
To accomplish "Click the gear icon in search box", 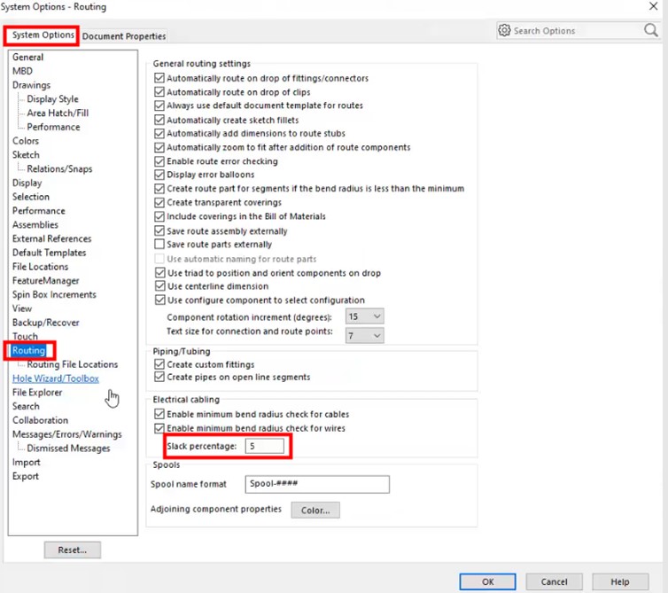I will pos(505,30).
